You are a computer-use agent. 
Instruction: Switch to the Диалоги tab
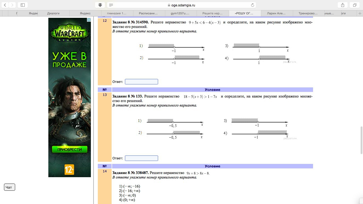(x=53, y=13)
